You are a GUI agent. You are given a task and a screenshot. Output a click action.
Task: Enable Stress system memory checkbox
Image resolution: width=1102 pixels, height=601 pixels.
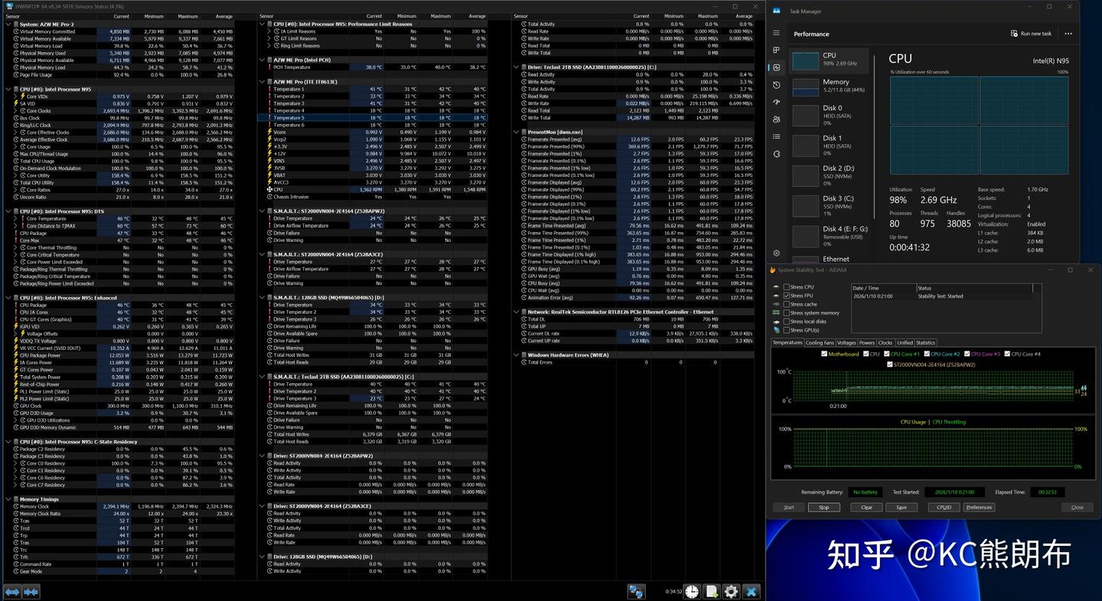[787, 313]
